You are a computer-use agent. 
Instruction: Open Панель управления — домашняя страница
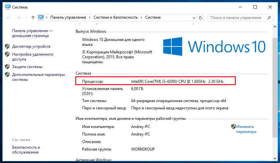point(32,33)
